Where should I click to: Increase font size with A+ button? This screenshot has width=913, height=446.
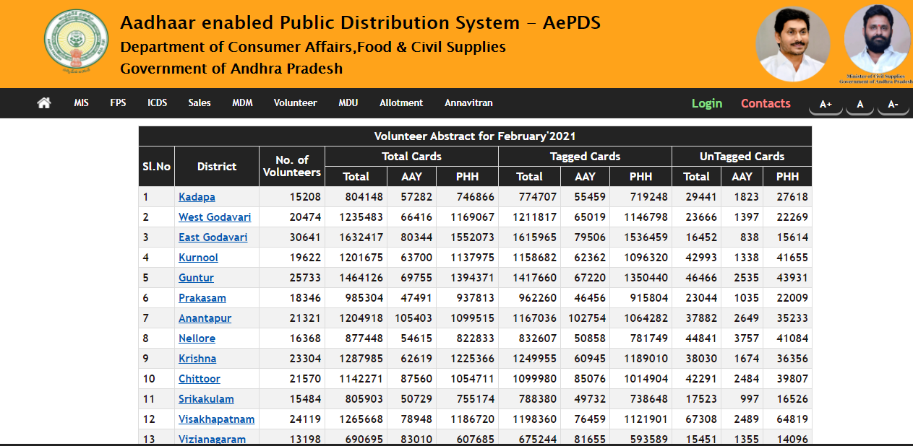coord(826,105)
